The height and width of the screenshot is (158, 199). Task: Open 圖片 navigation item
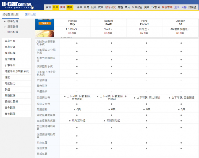(x=127, y=7)
